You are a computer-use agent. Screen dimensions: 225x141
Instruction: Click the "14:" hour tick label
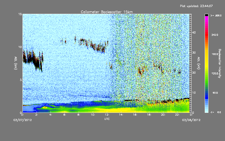coord(121,115)
